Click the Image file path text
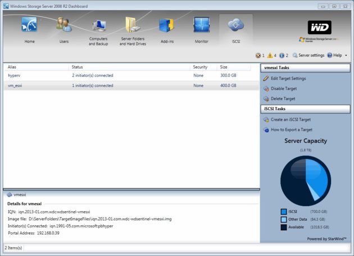The height and width of the screenshot is (256, 354). pyautogui.click(x=100, y=219)
